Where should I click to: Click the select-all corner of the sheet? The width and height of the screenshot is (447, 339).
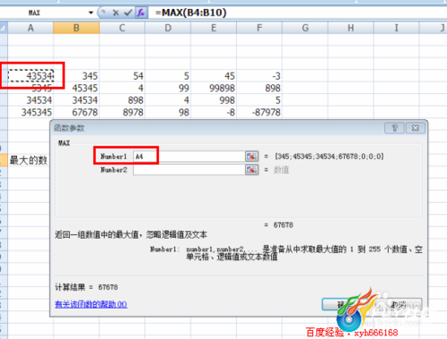tap(4, 28)
